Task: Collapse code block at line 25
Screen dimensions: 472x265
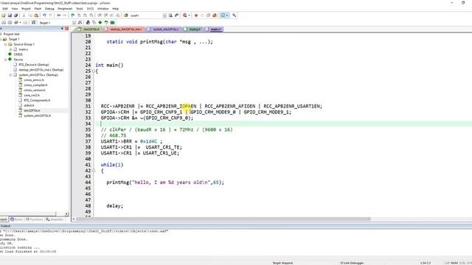Action: click(94, 71)
